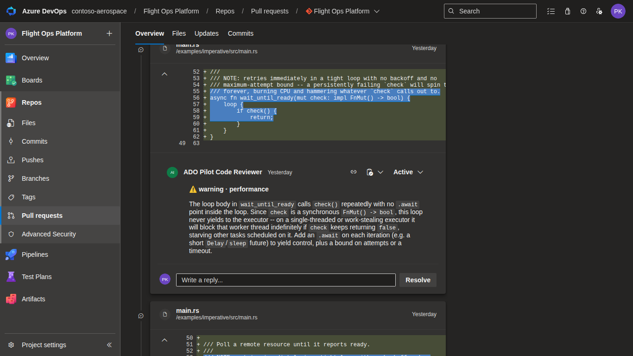Open Tags under Repos
The width and height of the screenshot is (633, 356).
[x=60, y=197]
